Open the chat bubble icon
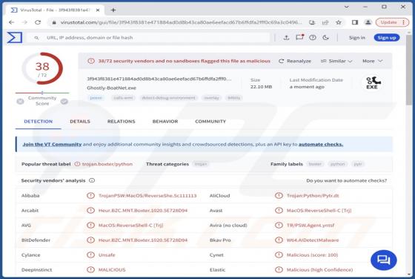Image resolution: width=415 pixels, height=279 pixels. coord(384,260)
